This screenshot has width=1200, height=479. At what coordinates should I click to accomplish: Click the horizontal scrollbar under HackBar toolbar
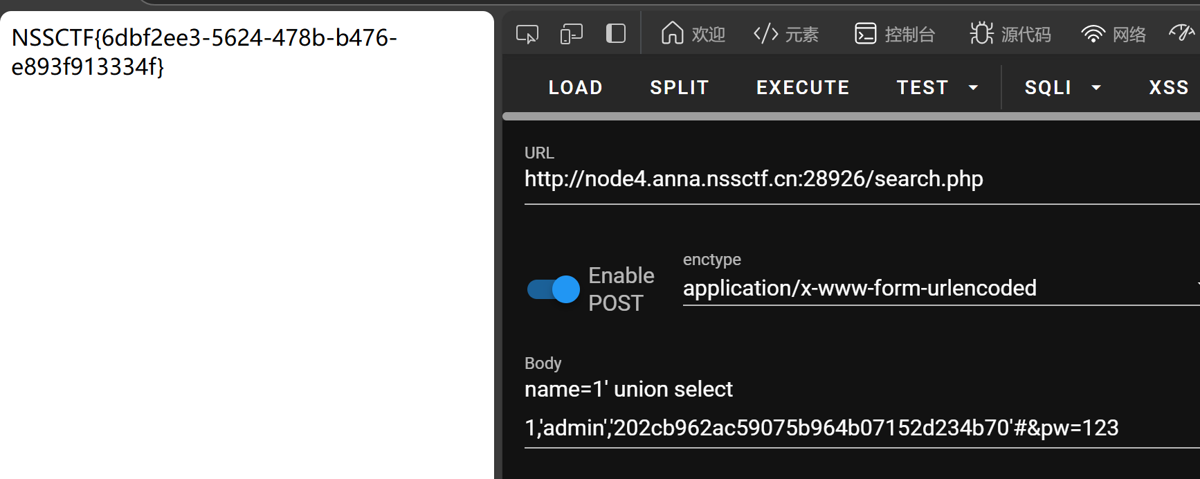coord(851,116)
